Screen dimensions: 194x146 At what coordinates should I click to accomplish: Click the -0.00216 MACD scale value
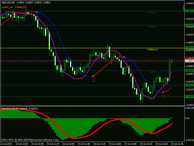(x=190, y=140)
